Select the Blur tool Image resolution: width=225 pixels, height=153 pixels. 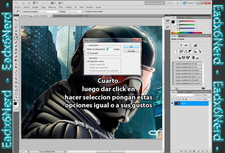point(16,64)
